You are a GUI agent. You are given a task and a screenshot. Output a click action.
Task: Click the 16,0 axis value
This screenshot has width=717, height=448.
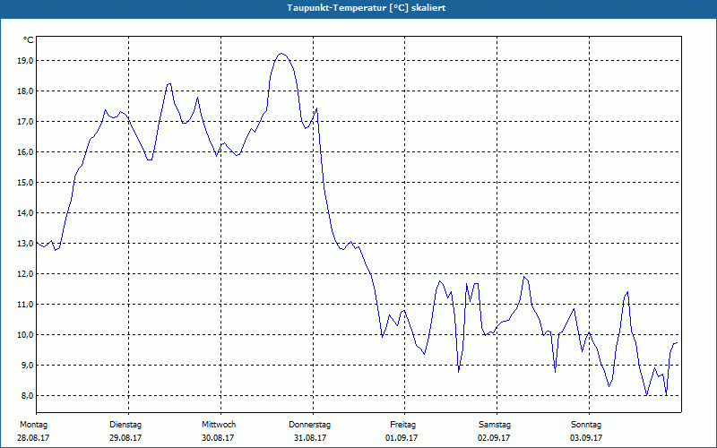click(24, 152)
